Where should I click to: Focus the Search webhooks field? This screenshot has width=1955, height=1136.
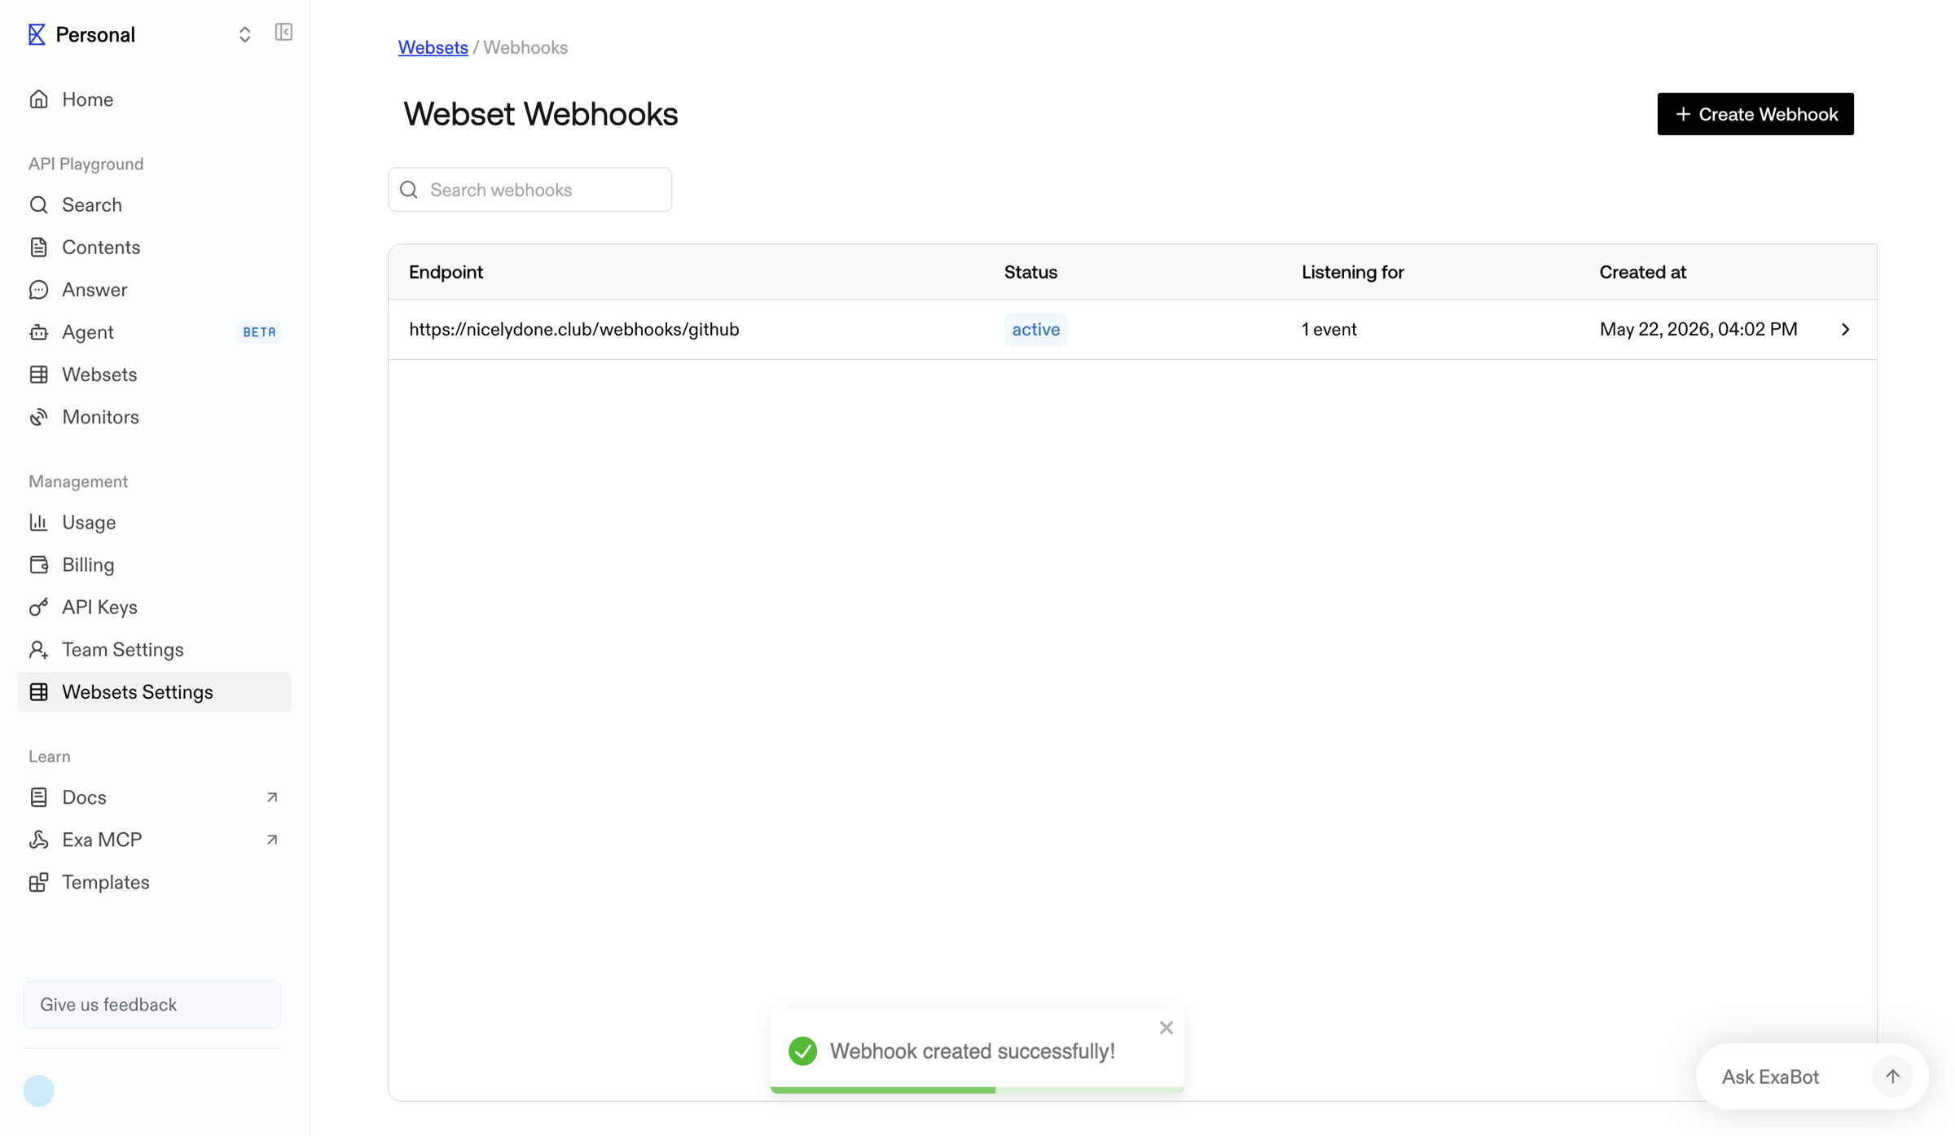[x=530, y=190]
